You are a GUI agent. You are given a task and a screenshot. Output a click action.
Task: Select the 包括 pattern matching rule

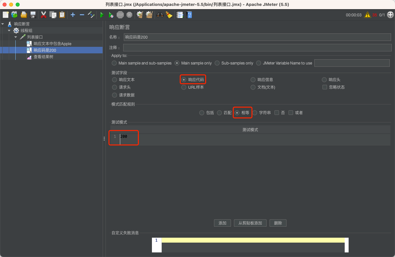tap(202, 113)
